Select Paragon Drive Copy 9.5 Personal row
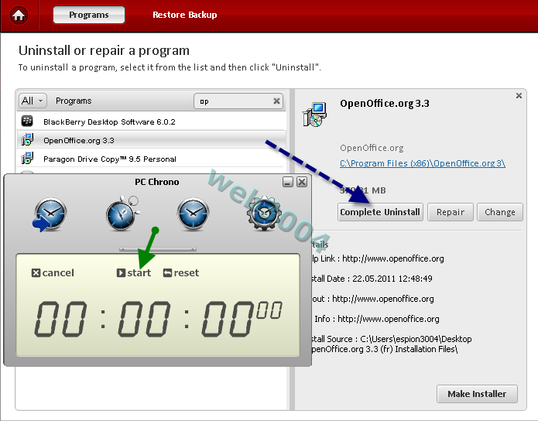The image size is (538, 421). (151, 159)
